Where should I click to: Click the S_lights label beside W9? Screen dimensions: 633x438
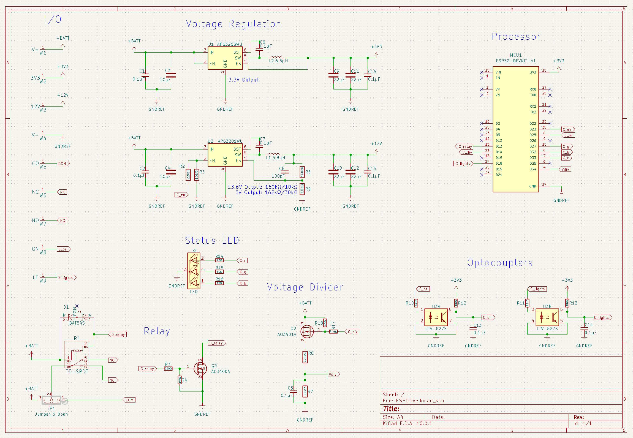click(67, 277)
